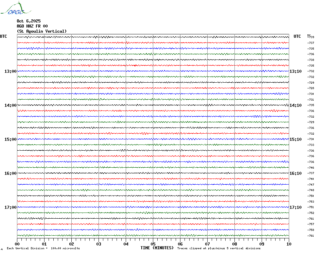Click the 'TIME (MINUTES)' axis title
The width and height of the screenshot is (316, 253).
pyautogui.click(x=157, y=248)
